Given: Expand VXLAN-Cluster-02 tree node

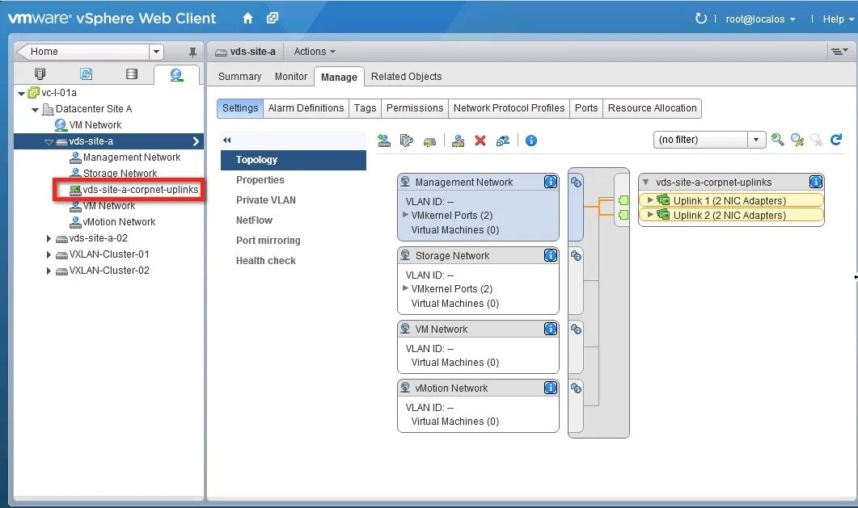Looking at the screenshot, I should [x=49, y=271].
